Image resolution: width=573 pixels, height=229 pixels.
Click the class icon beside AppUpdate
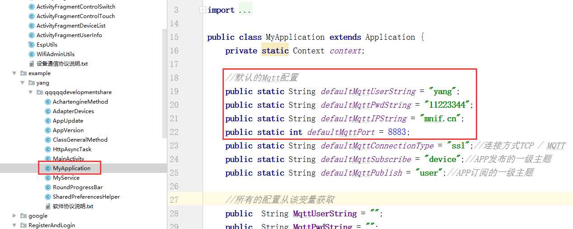[48, 121]
